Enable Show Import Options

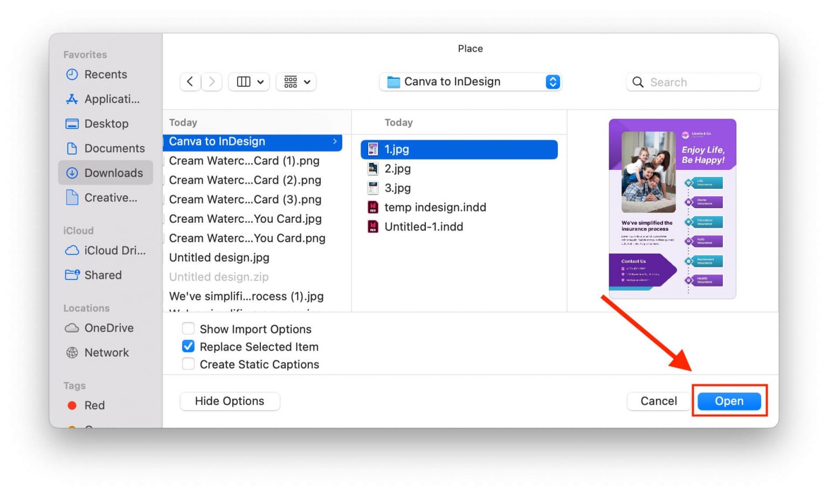(x=188, y=328)
